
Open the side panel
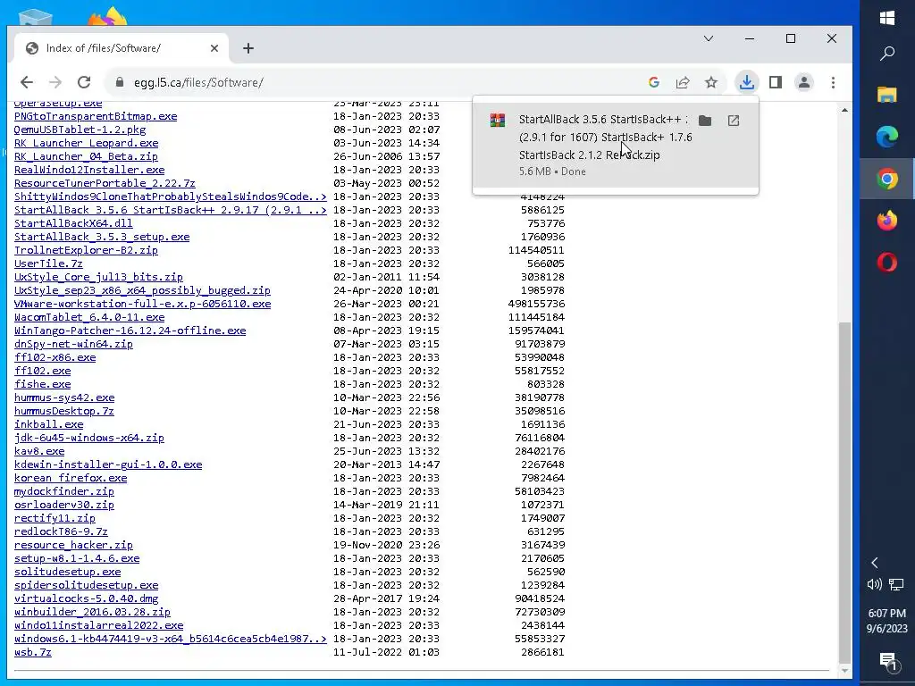pyautogui.click(x=775, y=82)
